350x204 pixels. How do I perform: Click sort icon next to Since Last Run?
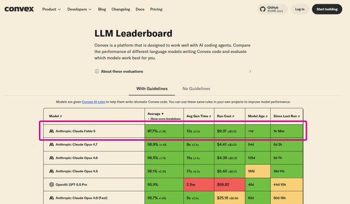pyautogui.click(x=299, y=116)
